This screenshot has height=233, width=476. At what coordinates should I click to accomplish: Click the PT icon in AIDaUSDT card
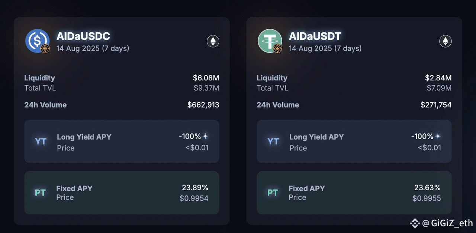coord(273,193)
